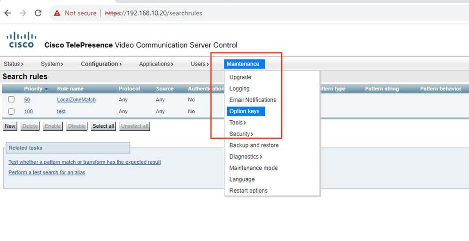Image resolution: width=469 pixels, height=241 pixels.
Task: Choose Email Notifications menu entry
Action: (x=253, y=100)
